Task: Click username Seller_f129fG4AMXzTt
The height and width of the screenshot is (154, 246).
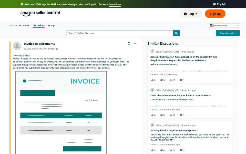Action: pos(167,52)
